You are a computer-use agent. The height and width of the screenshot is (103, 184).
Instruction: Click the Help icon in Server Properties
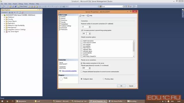coord(88,15)
